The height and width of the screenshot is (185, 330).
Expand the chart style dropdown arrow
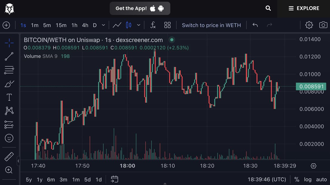tap(139, 25)
